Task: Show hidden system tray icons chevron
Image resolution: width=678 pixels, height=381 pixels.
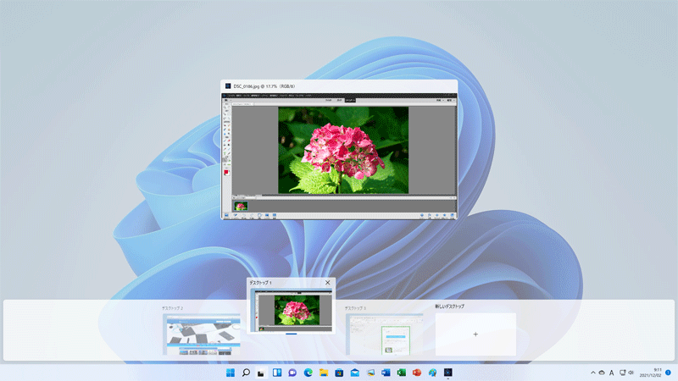Action: tap(592, 373)
